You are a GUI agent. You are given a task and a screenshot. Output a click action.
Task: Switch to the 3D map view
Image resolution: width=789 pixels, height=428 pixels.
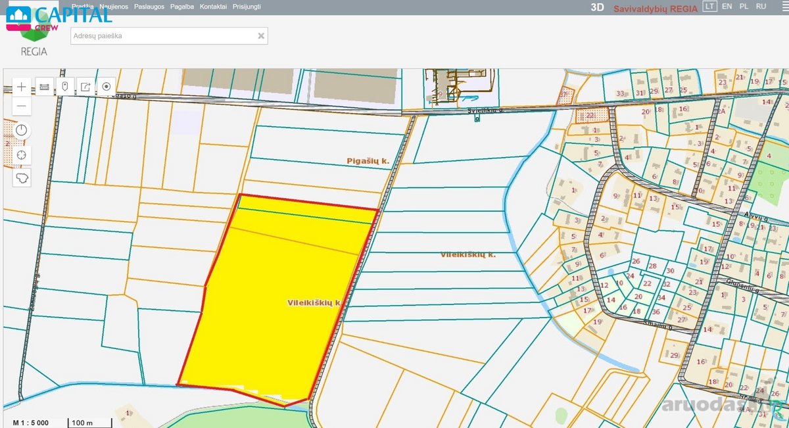[x=597, y=7]
